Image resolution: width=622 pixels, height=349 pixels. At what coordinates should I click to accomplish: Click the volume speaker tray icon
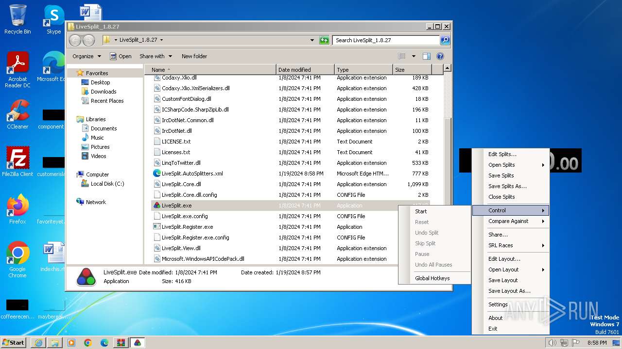[x=552, y=343]
